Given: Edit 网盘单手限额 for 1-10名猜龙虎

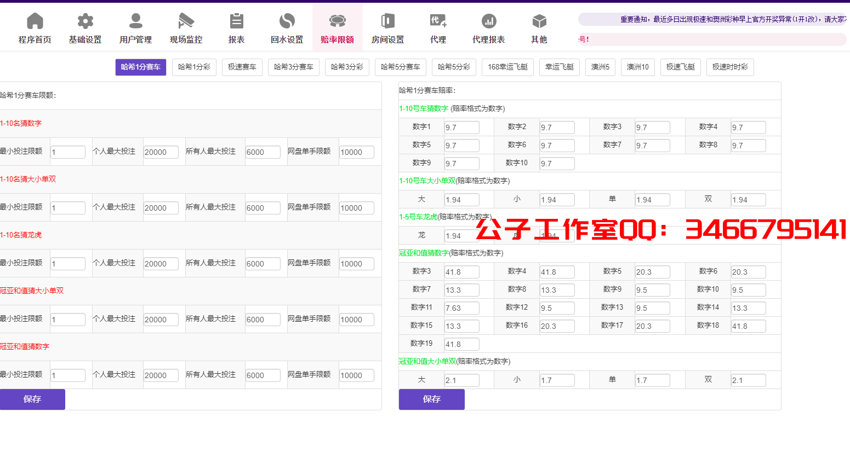Looking at the screenshot, I should [357, 264].
